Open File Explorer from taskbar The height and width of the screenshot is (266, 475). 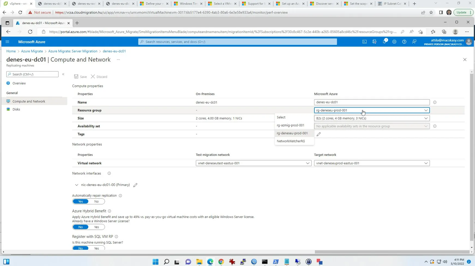tap(199, 262)
